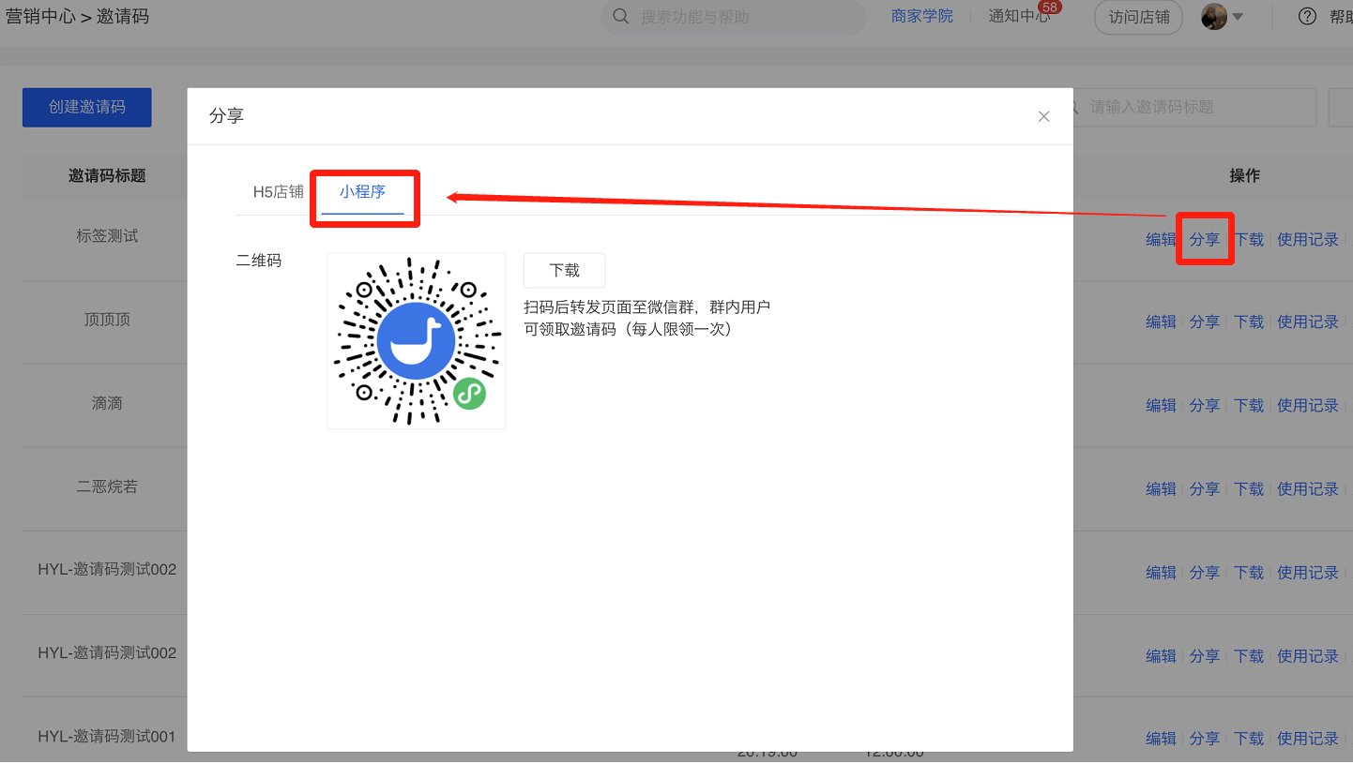The width and height of the screenshot is (1353, 763).
Task: Click the 创建邀请码 button
Action: (x=86, y=107)
